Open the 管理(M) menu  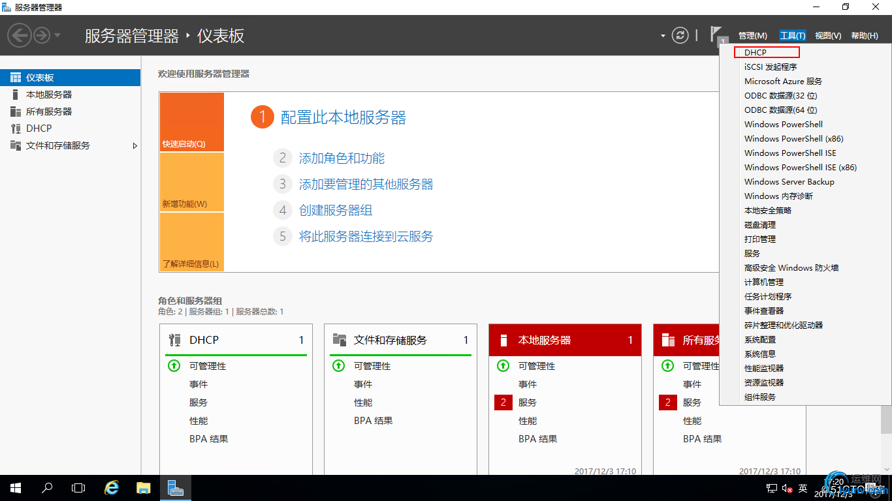click(752, 36)
